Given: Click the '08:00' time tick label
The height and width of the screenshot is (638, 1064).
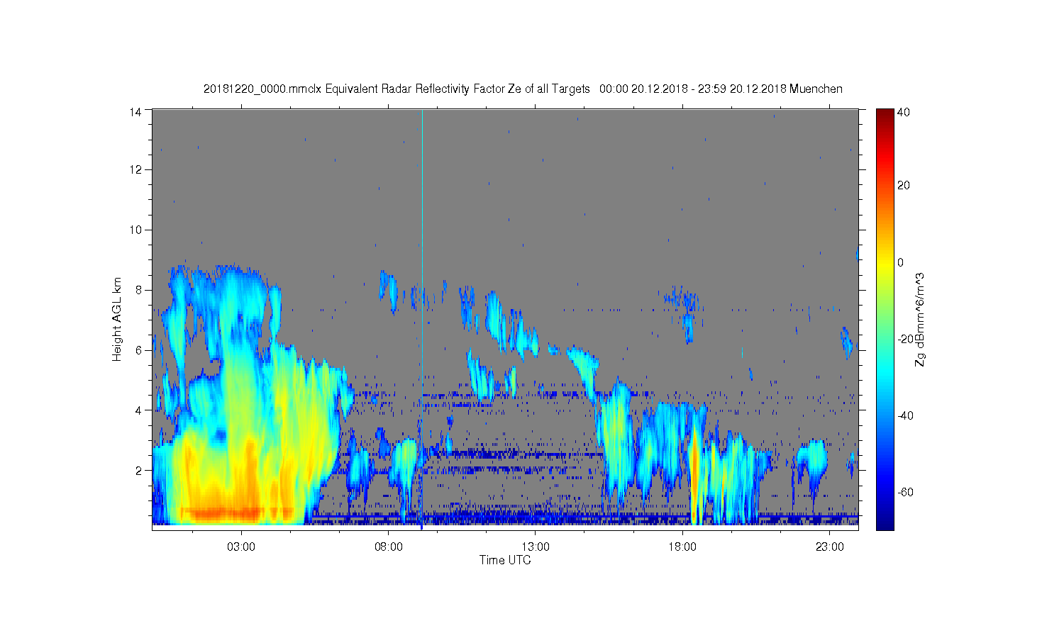Looking at the screenshot, I should click(x=389, y=547).
